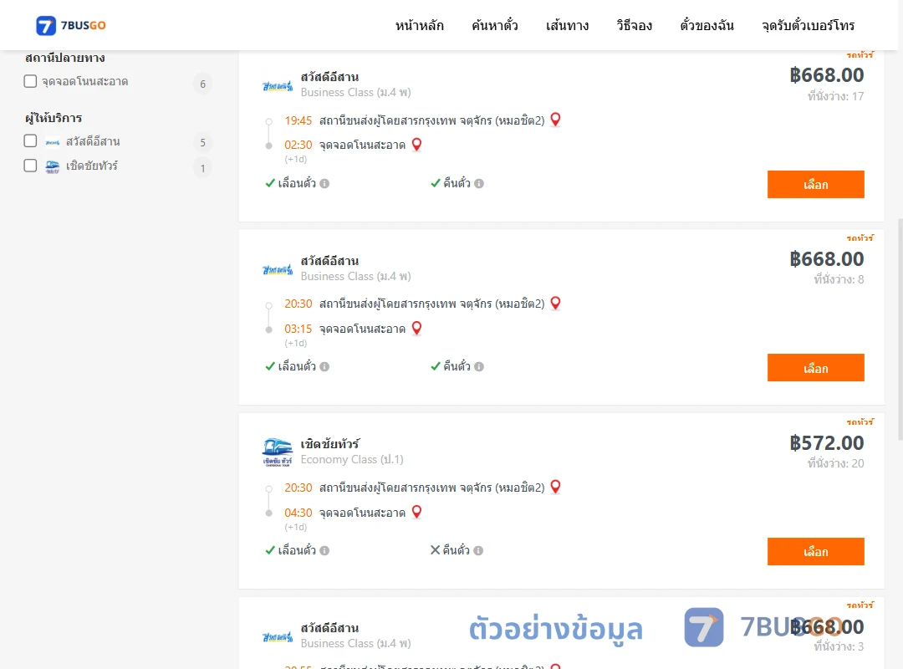
Task: Check the สวัสดีอีสาน operator filter
Action: (31, 141)
